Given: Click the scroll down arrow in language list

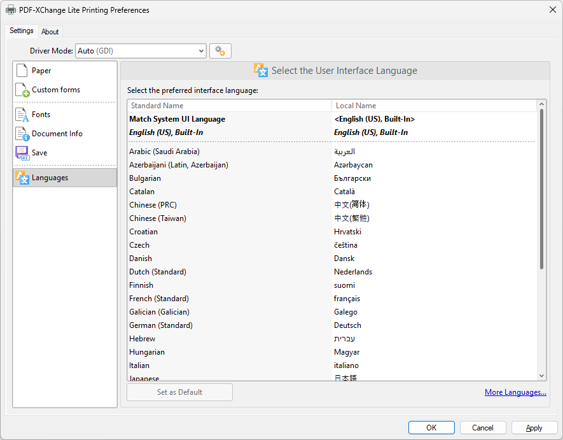Looking at the screenshot, I should pos(541,376).
